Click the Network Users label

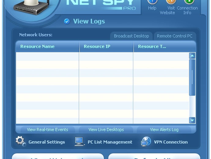36,35
